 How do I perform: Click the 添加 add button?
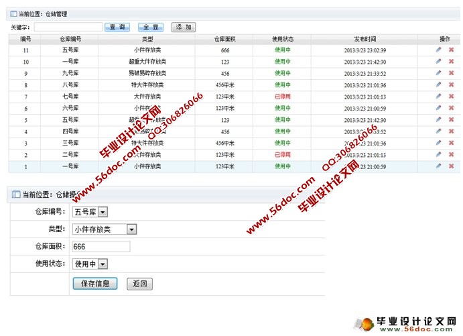(183, 27)
